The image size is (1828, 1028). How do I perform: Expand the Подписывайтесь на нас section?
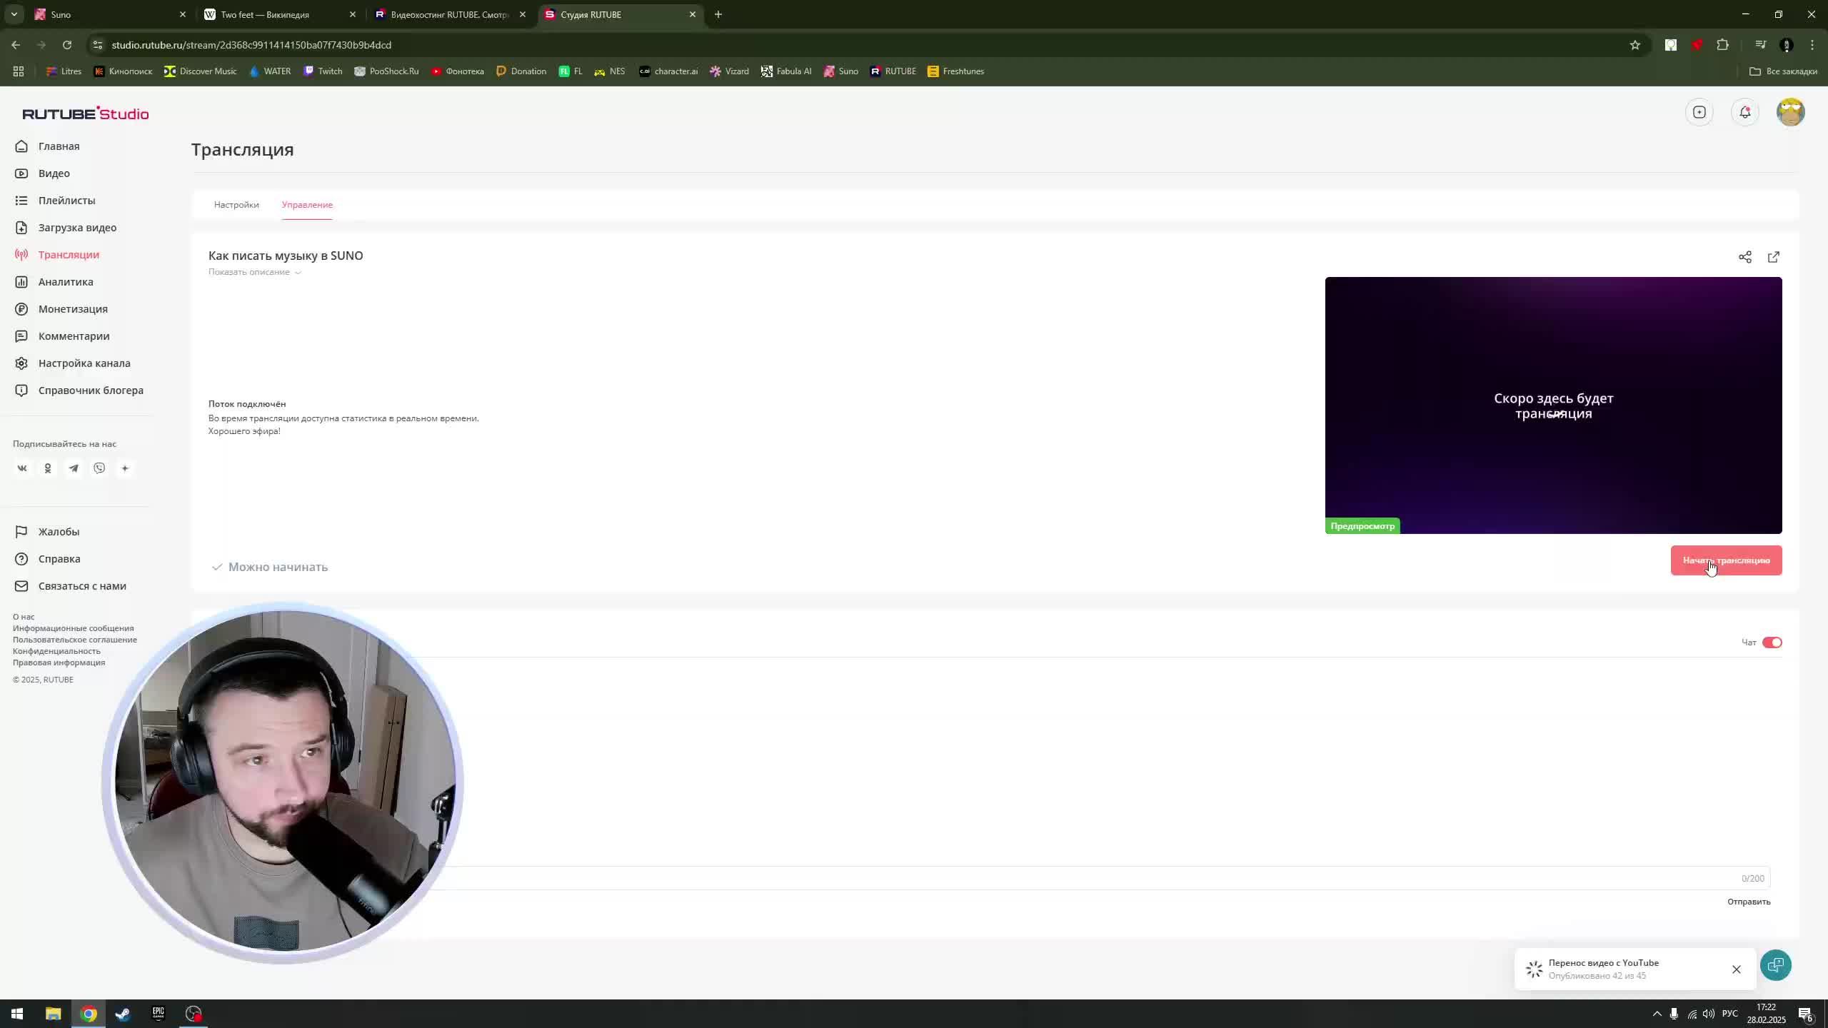pos(124,468)
